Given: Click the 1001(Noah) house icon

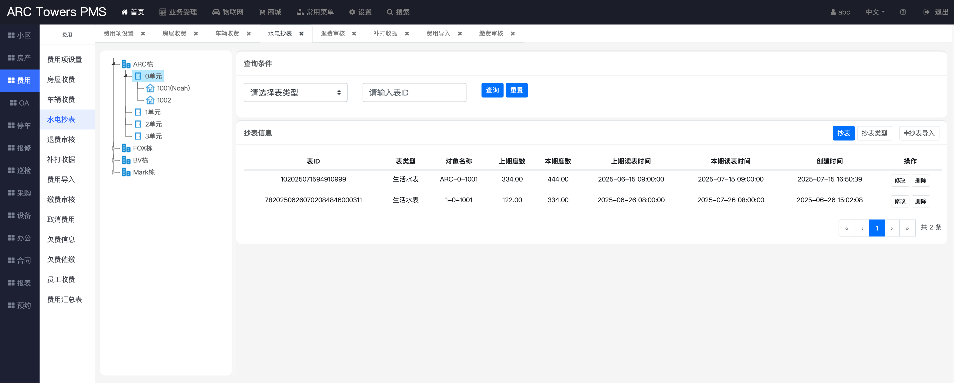Looking at the screenshot, I should point(150,88).
